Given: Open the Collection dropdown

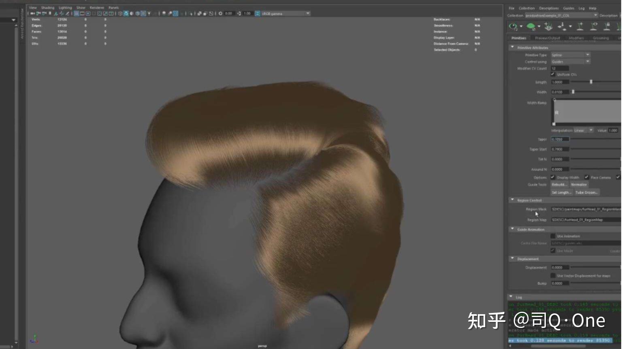Looking at the screenshot, I should point(561,15).
